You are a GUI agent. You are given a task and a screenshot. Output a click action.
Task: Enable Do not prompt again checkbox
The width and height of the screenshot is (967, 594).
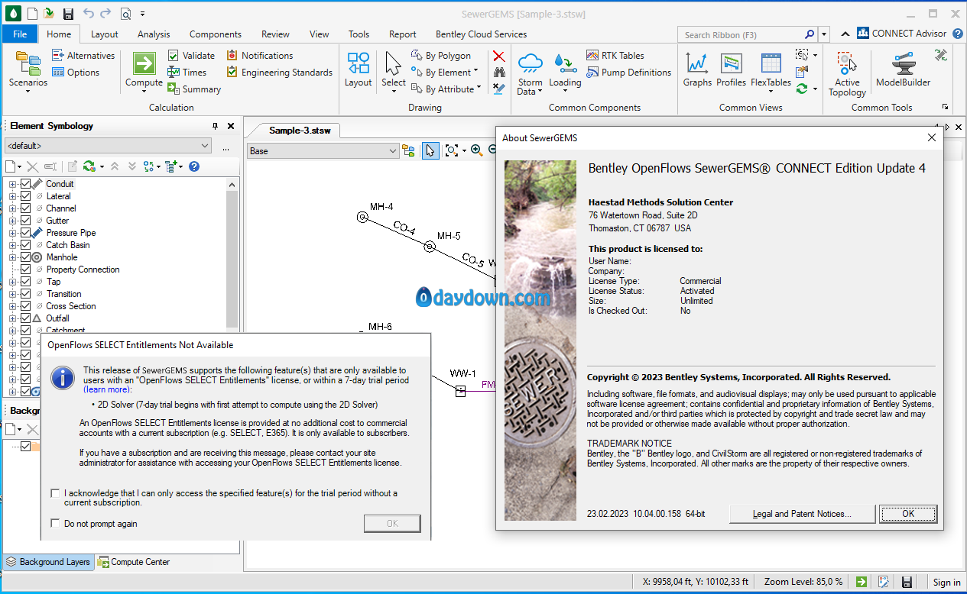55,524
